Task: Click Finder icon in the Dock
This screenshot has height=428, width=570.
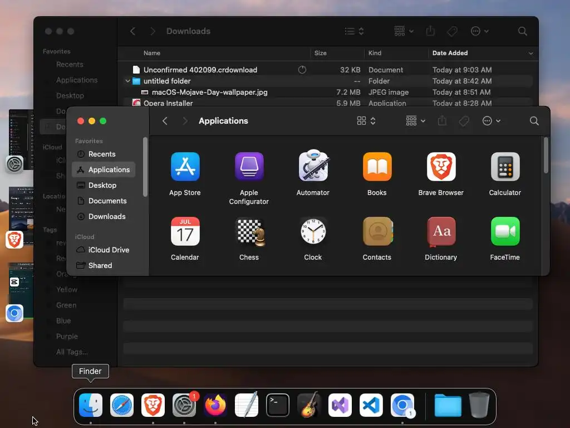Action: coord(91,405)
